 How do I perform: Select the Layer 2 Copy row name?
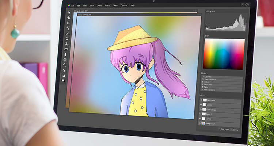(211, 109)
